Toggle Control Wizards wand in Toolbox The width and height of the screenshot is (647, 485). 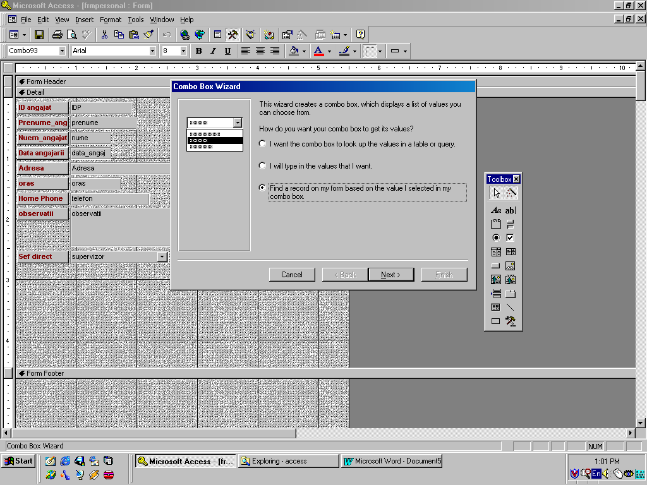(x=511, y=193)
